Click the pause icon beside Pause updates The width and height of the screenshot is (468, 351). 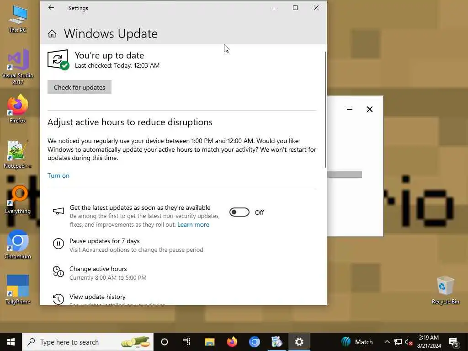58,244
